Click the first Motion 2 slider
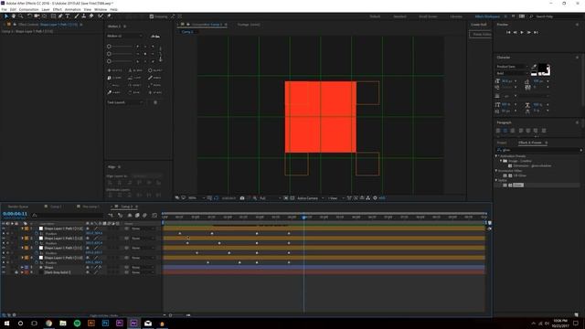585x329 pixels. [x=120, y=47]
